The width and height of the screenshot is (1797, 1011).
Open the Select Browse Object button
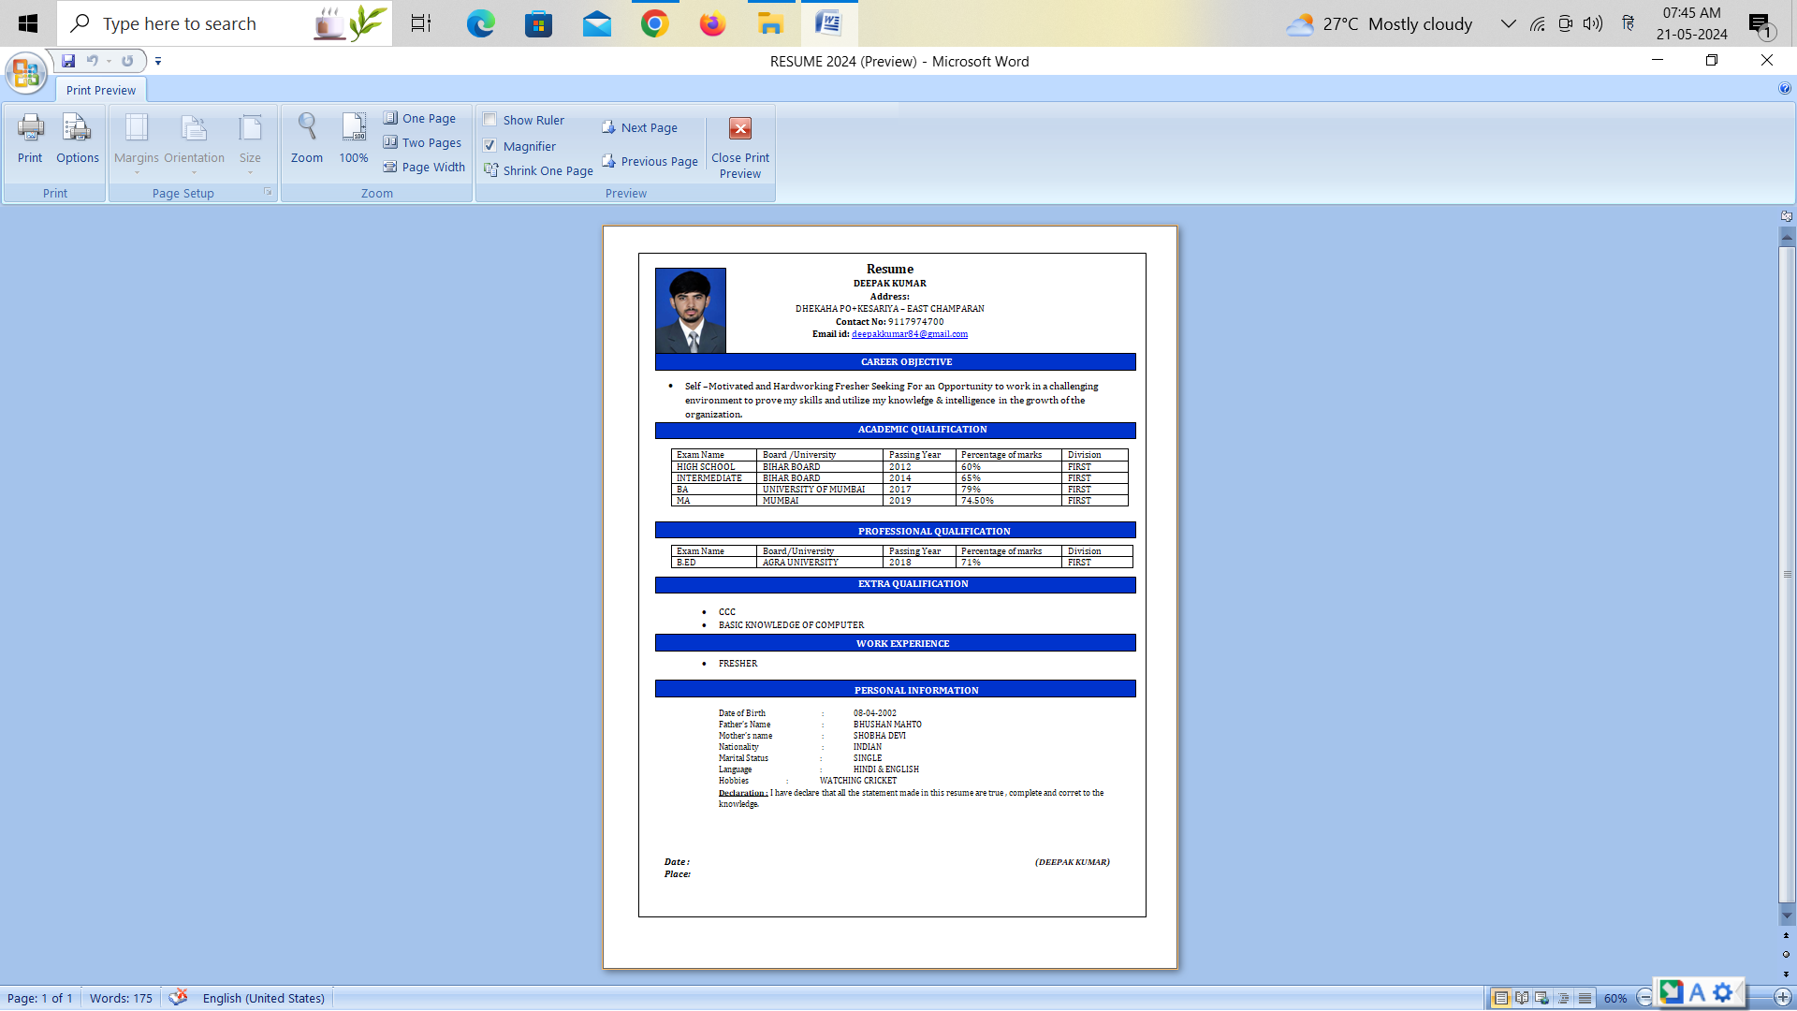(x=1786, y=955)
